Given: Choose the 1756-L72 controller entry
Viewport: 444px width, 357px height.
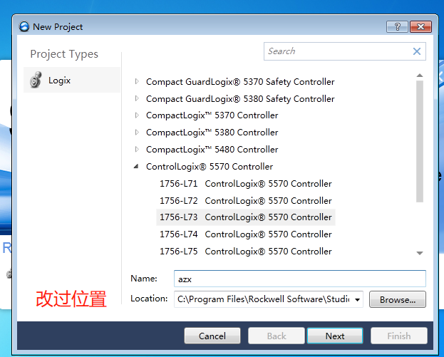Looking at the screenshot, I should [245, 201].
